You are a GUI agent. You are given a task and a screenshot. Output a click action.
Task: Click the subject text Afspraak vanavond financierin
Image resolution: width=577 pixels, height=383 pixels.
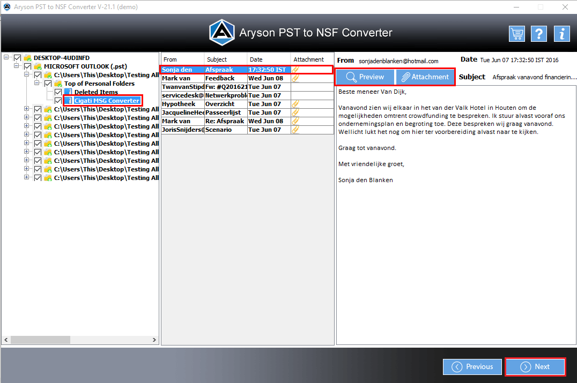tap(534, 77)
